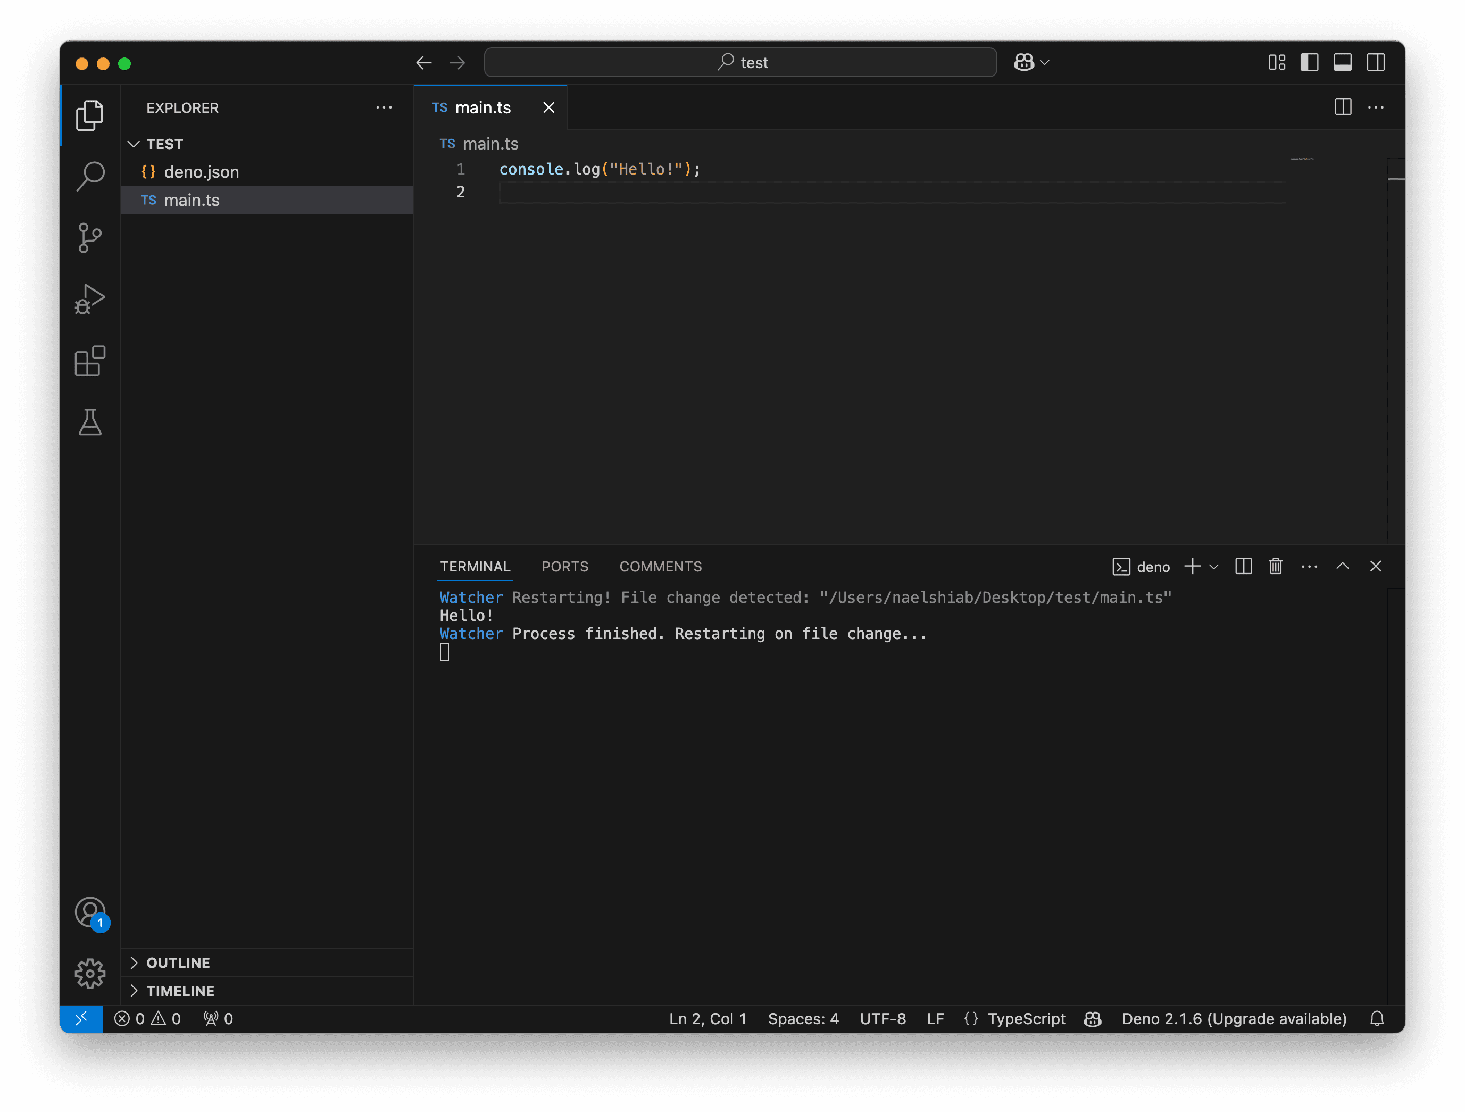Open the Manage gear menu
Screen dimensions: 1465x1112
(x=90, y=974)
